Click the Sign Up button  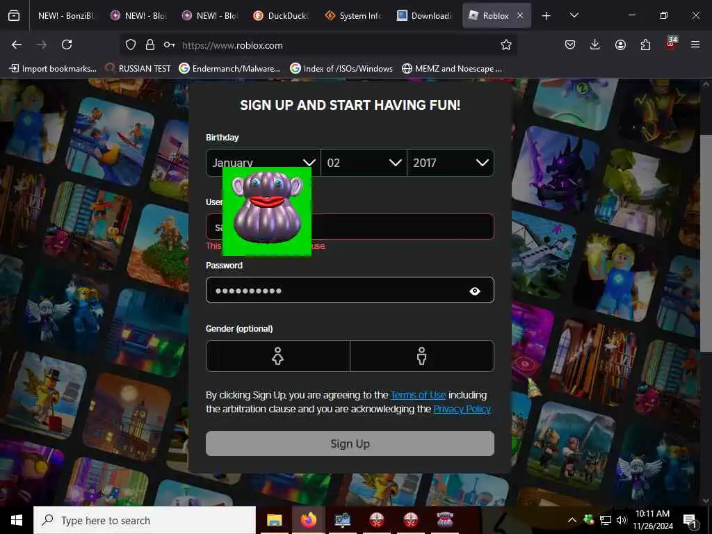[350, 444]
